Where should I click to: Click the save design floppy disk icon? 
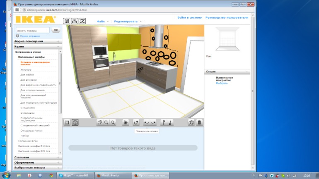tap(66, 21)
